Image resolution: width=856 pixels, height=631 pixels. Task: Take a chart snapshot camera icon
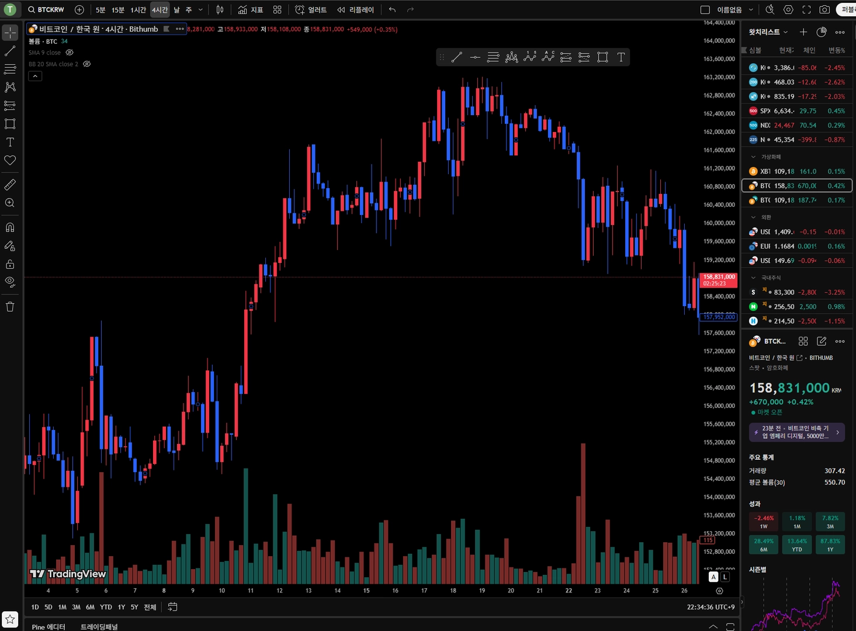point(824,10)
